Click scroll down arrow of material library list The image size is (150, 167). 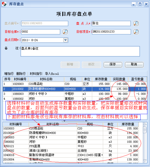click(x=145, y=160)
